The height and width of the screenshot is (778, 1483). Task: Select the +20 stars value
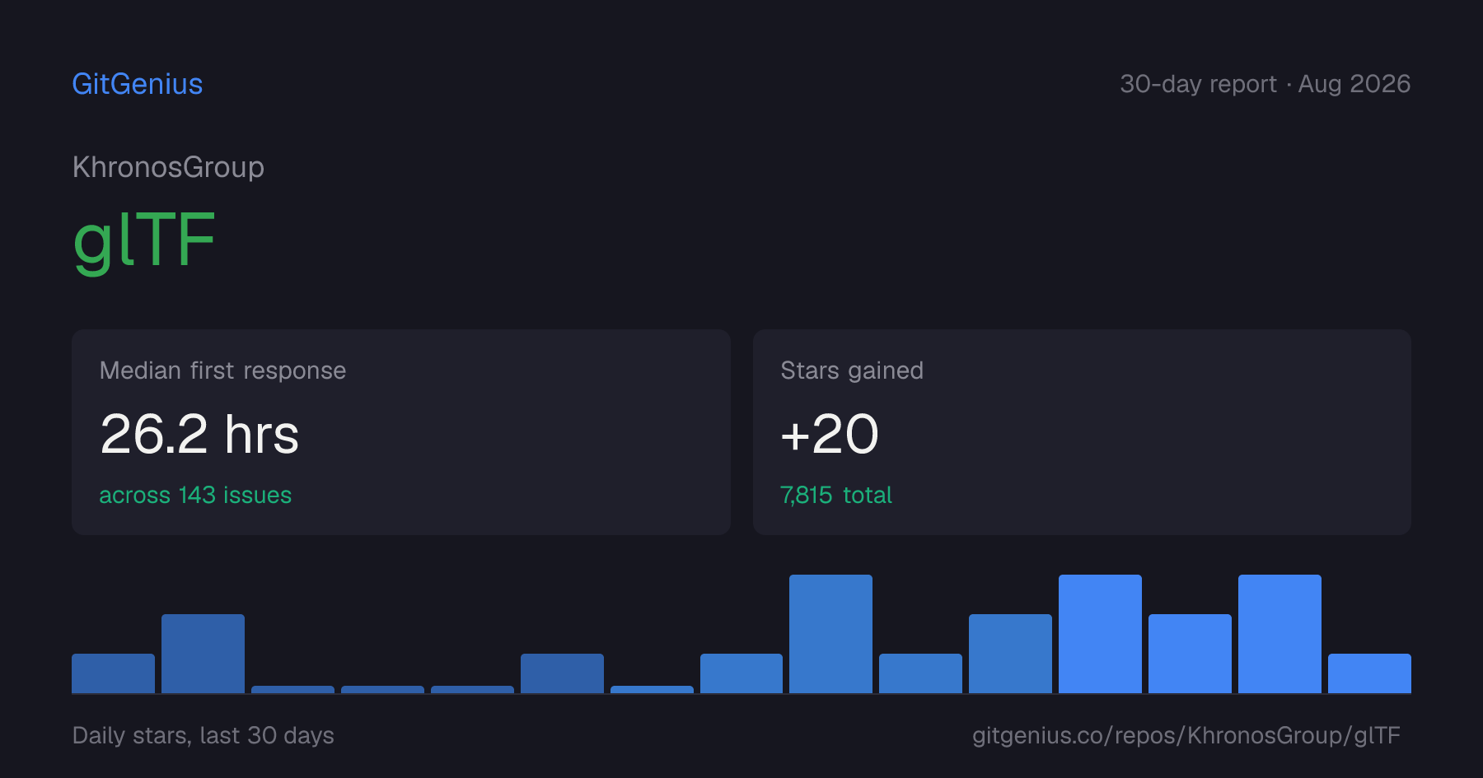pos(830,434)
